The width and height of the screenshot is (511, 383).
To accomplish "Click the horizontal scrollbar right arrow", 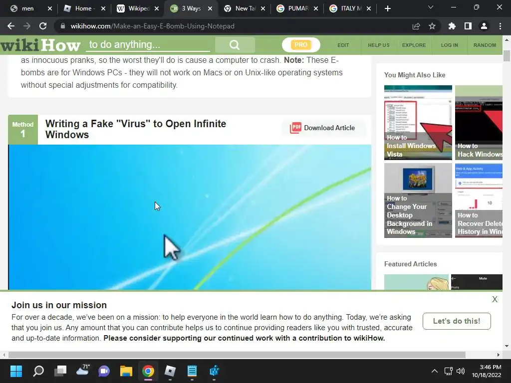I will [x=499, y=355].
